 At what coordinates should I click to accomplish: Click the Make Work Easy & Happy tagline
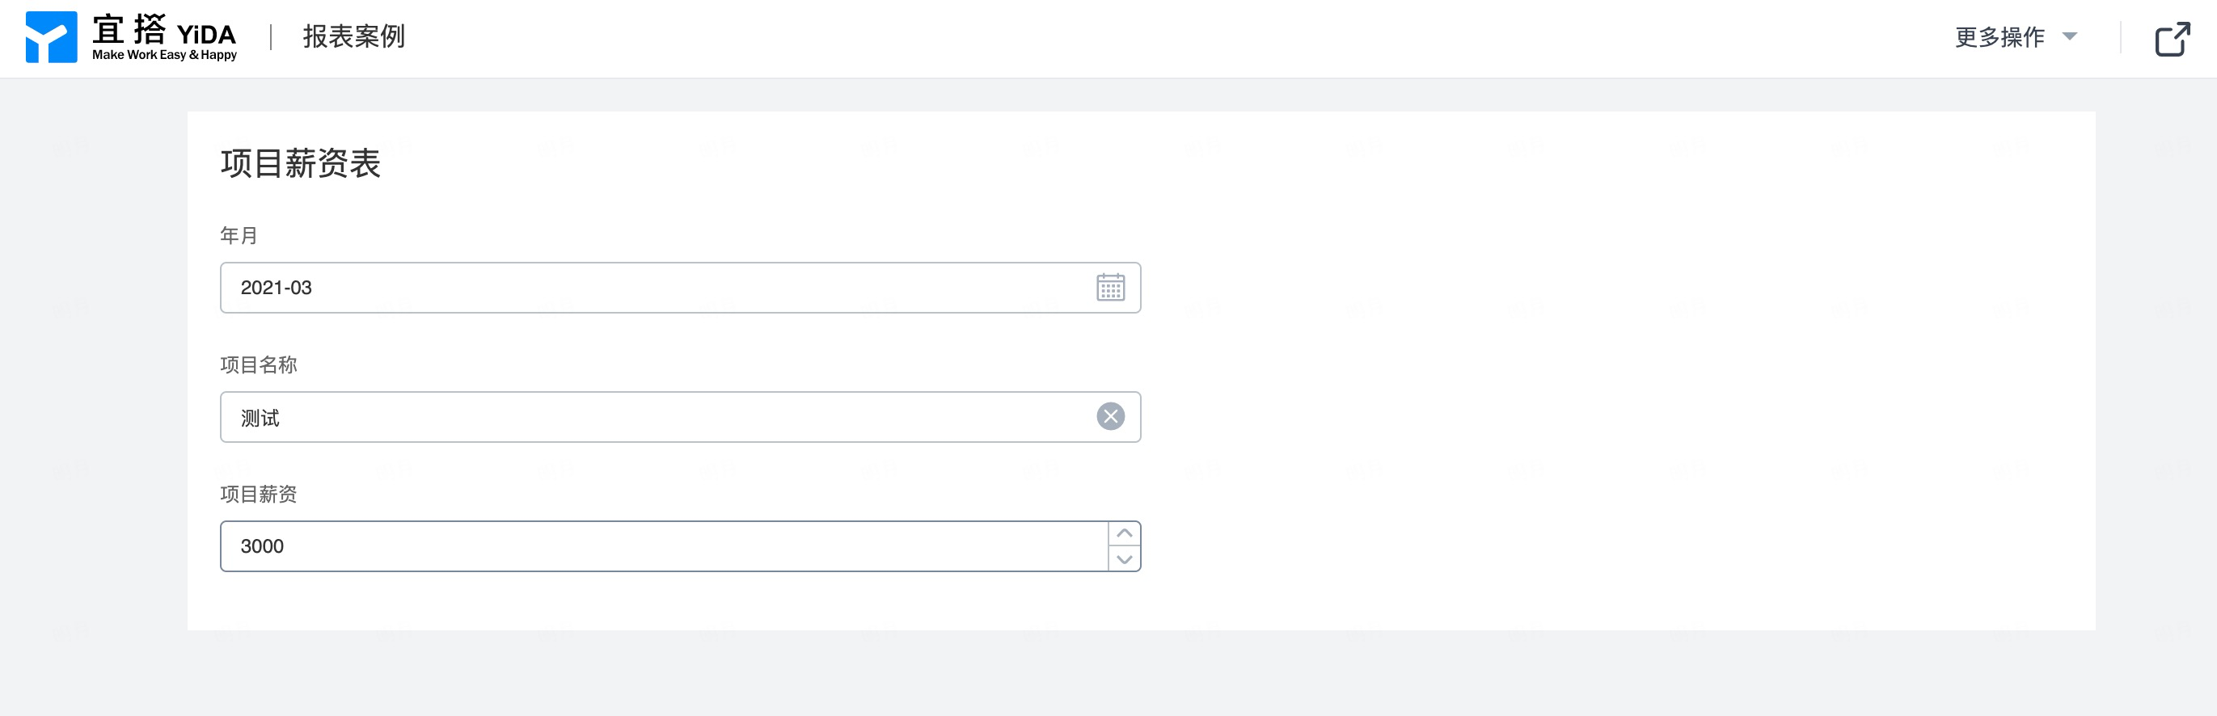click(x=164, y=54)
